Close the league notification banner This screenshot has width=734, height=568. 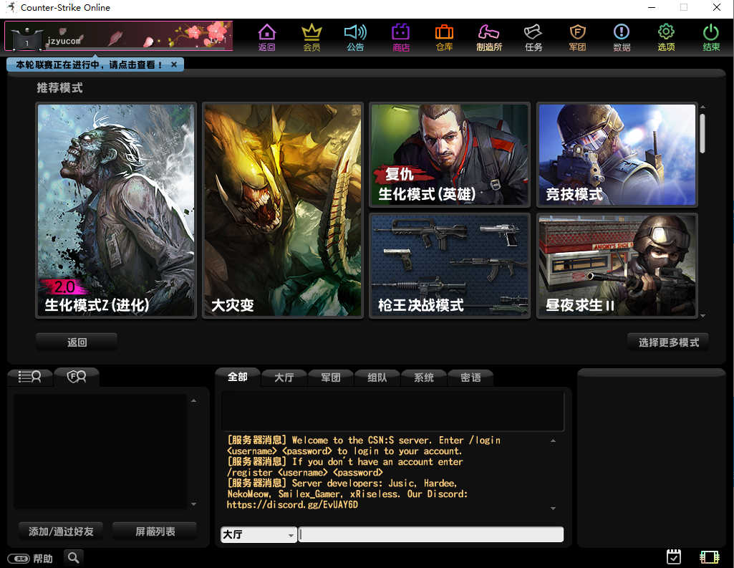(x=174, y=64)
